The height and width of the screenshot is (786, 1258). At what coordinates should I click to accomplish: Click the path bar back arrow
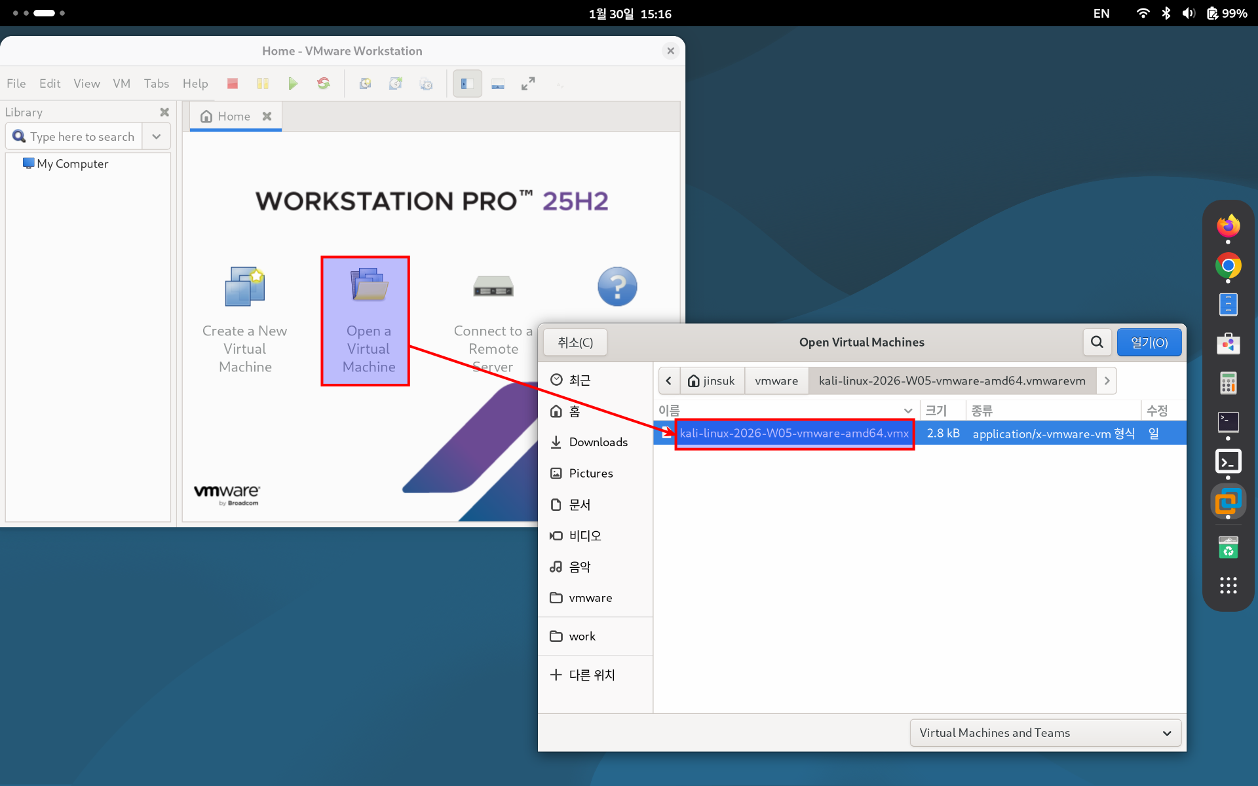click(669, 381)
